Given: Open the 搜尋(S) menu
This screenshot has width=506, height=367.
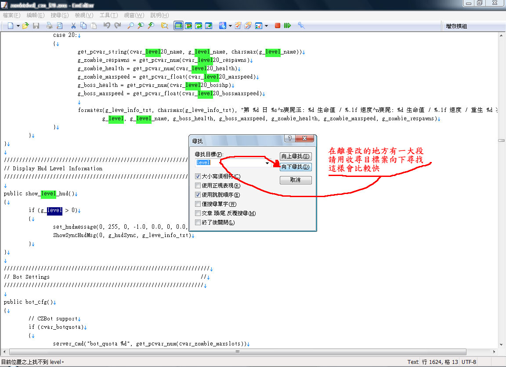Looking at the screenshot, I should (x=60, y=15).
